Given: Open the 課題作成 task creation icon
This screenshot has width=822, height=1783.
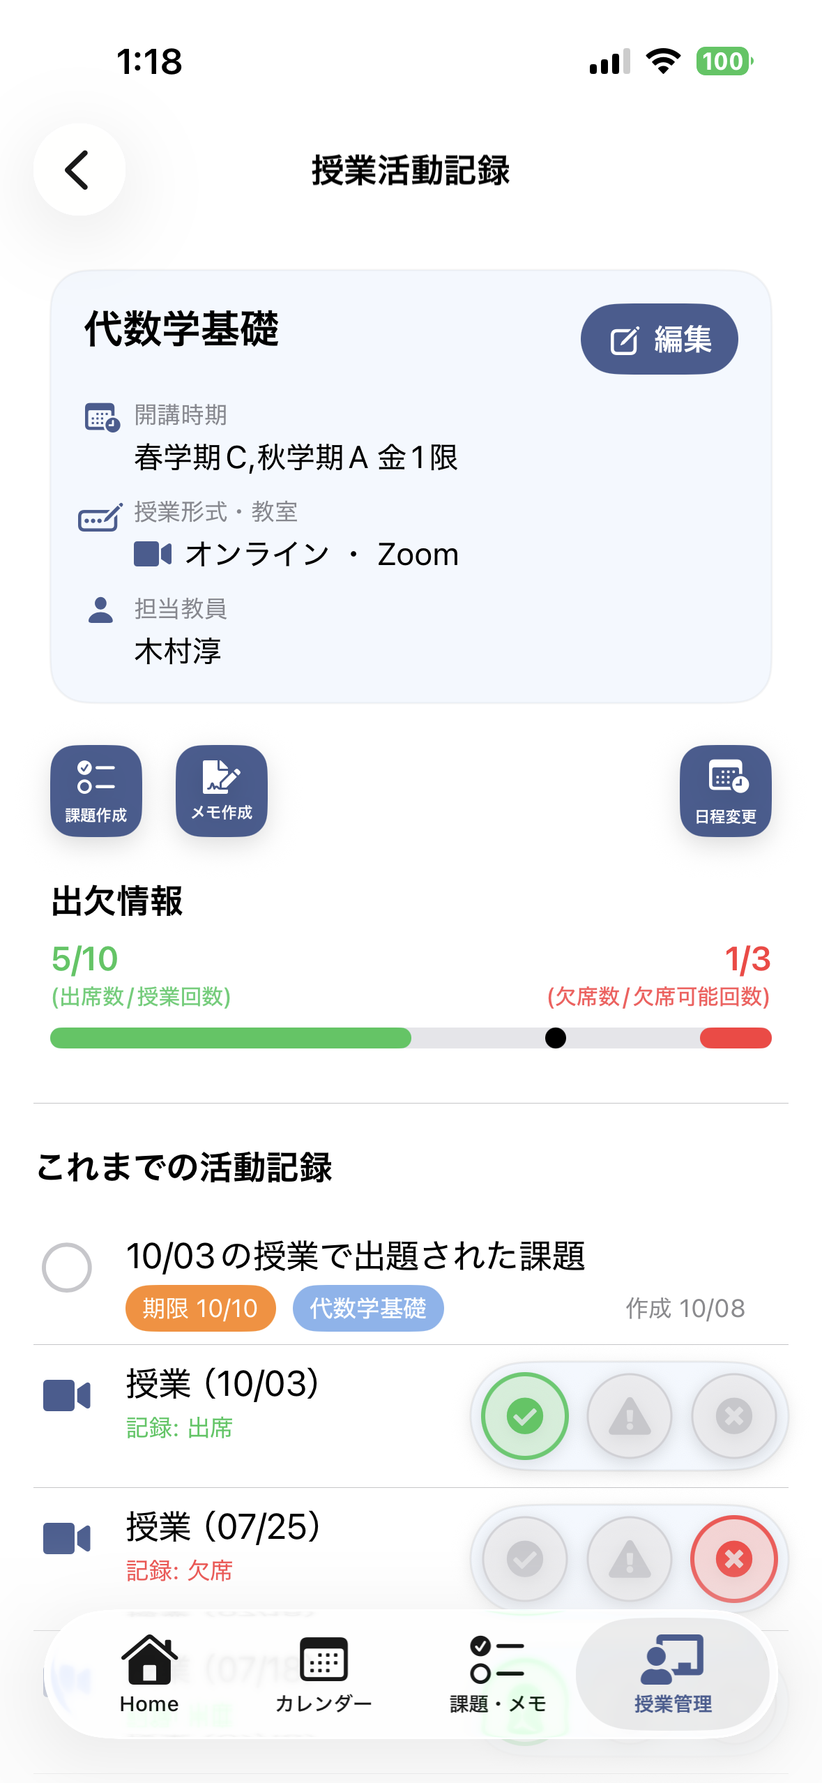Looking at the screenshot, I should click(96, 790).
